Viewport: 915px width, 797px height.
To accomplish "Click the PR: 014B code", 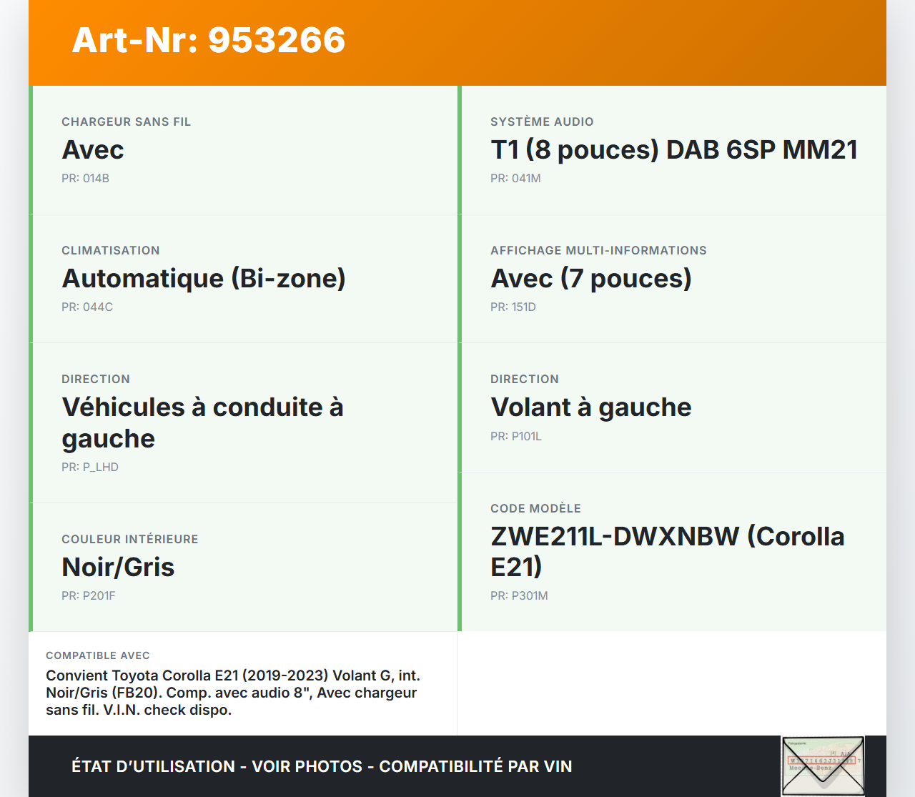I will (x=85, y=179).
